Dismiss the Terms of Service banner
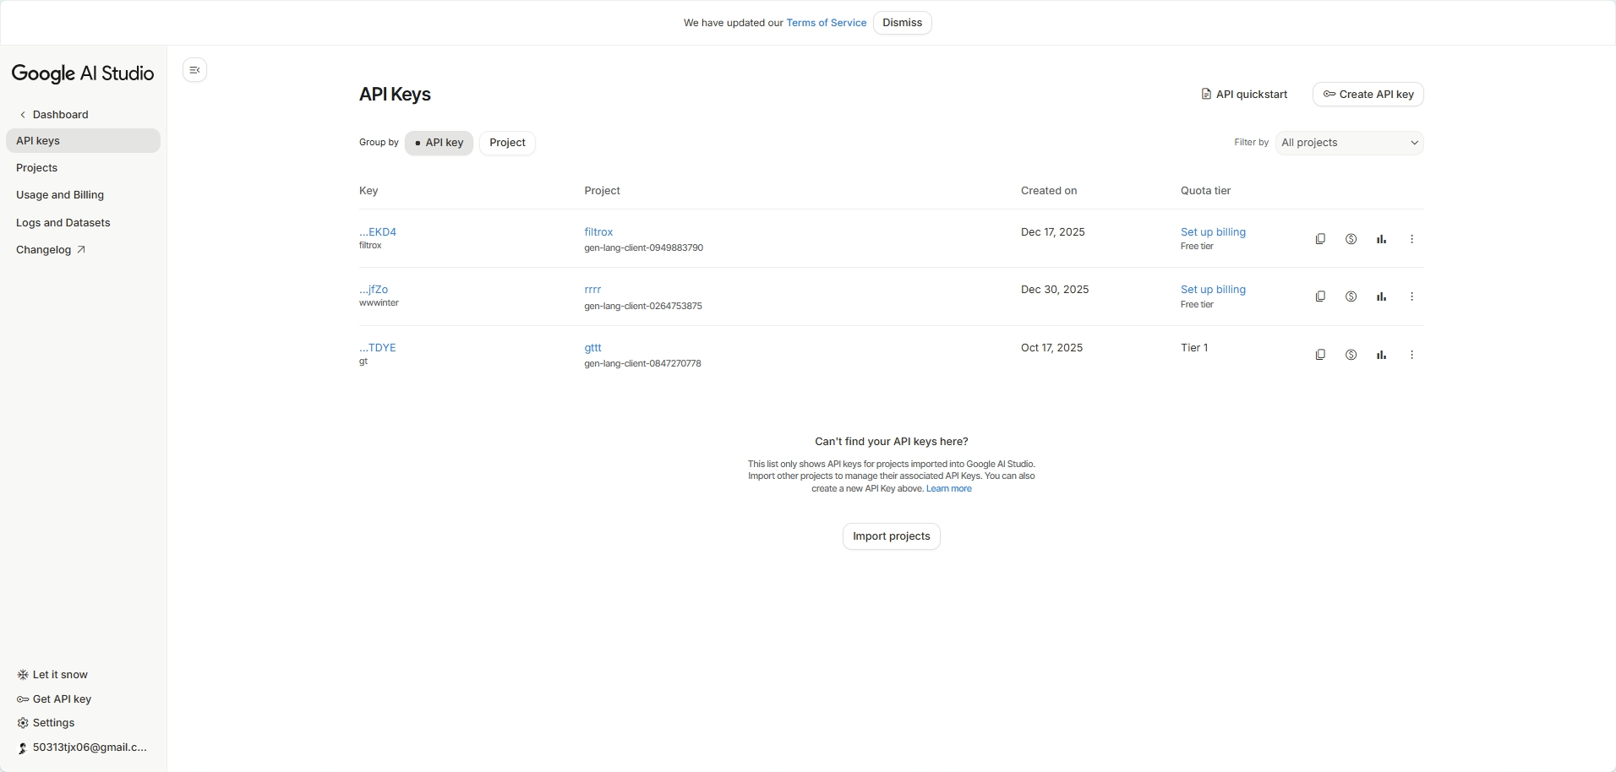 point(902,23)
